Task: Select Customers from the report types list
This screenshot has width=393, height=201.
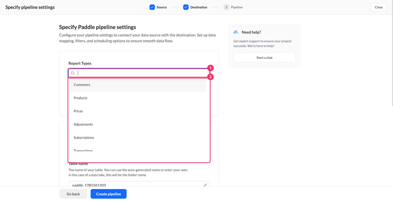Action: coord(138,85)
